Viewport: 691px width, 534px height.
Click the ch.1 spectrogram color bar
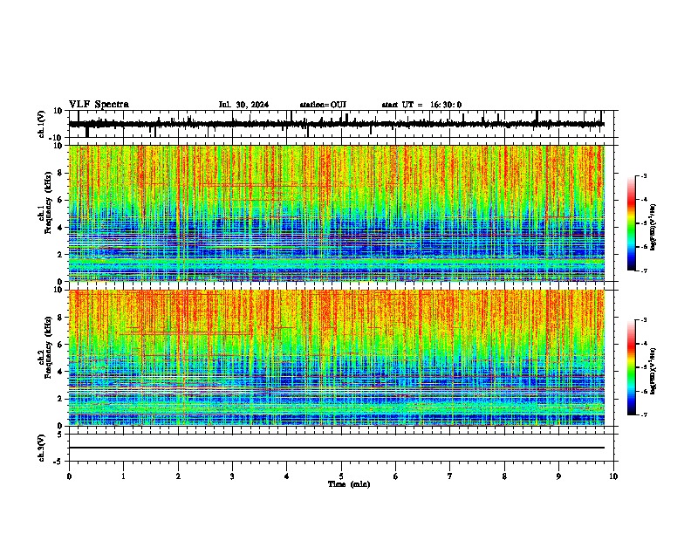[x=632, y=222]
